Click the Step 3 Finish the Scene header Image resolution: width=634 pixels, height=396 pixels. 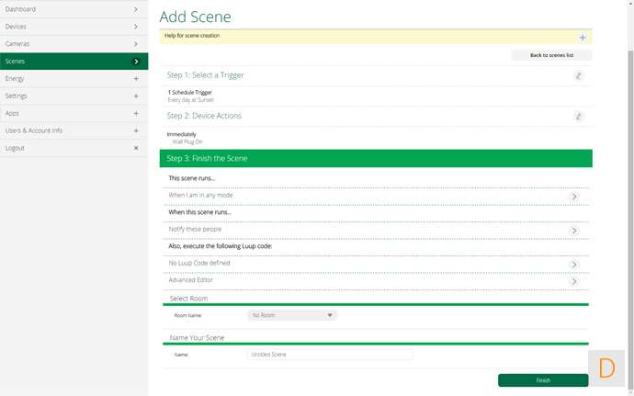376,159
